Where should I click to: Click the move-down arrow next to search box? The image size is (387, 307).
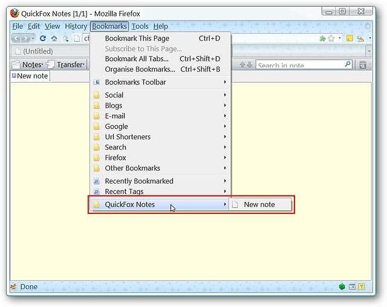pyautogui.click(x=250, y=65)
